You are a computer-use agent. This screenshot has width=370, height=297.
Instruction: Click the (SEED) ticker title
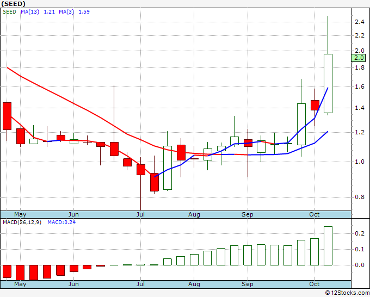click(x=13, y=3)
